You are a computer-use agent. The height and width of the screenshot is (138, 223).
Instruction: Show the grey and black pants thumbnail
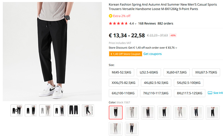45,110
